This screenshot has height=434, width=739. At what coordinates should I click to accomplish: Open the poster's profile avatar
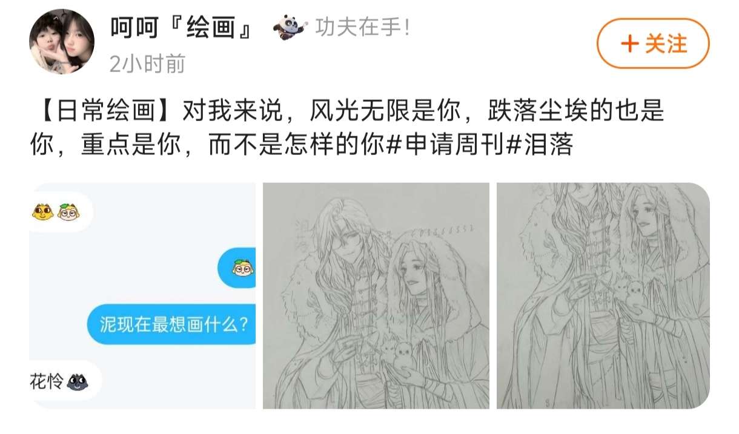pyautogui.click(x=62, y=41)
